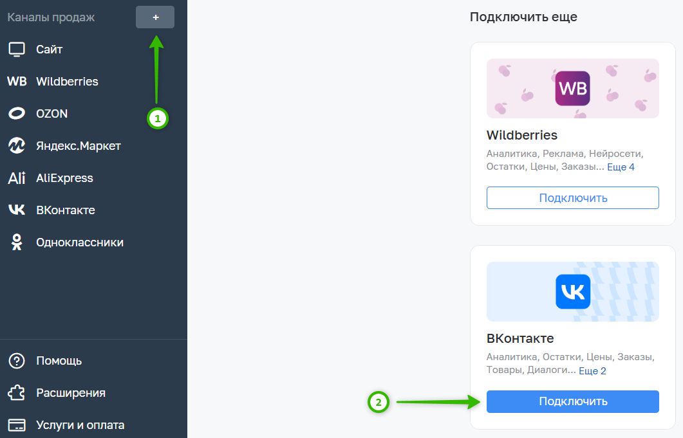Click the Одноклассники logo icon
The height and width of the screenshot is (438, 683).
(x=17, y=242)
